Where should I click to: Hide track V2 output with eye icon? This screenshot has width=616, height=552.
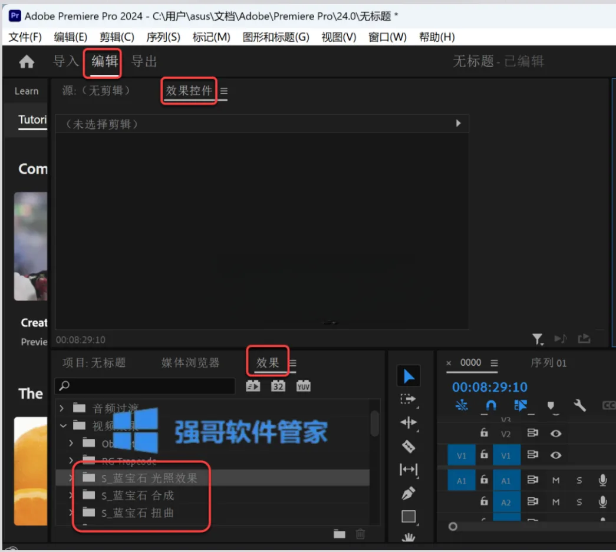pyautogui.click(x=555, y=434)
